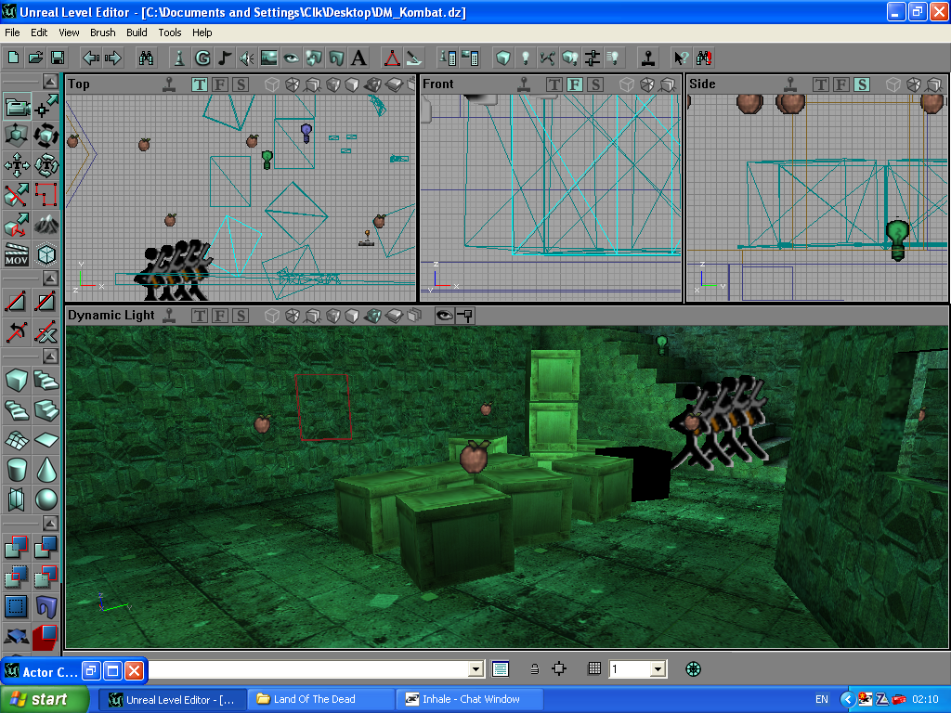Open the Brush menu
This screenshot has width=951, height=713.
point(102,32)
